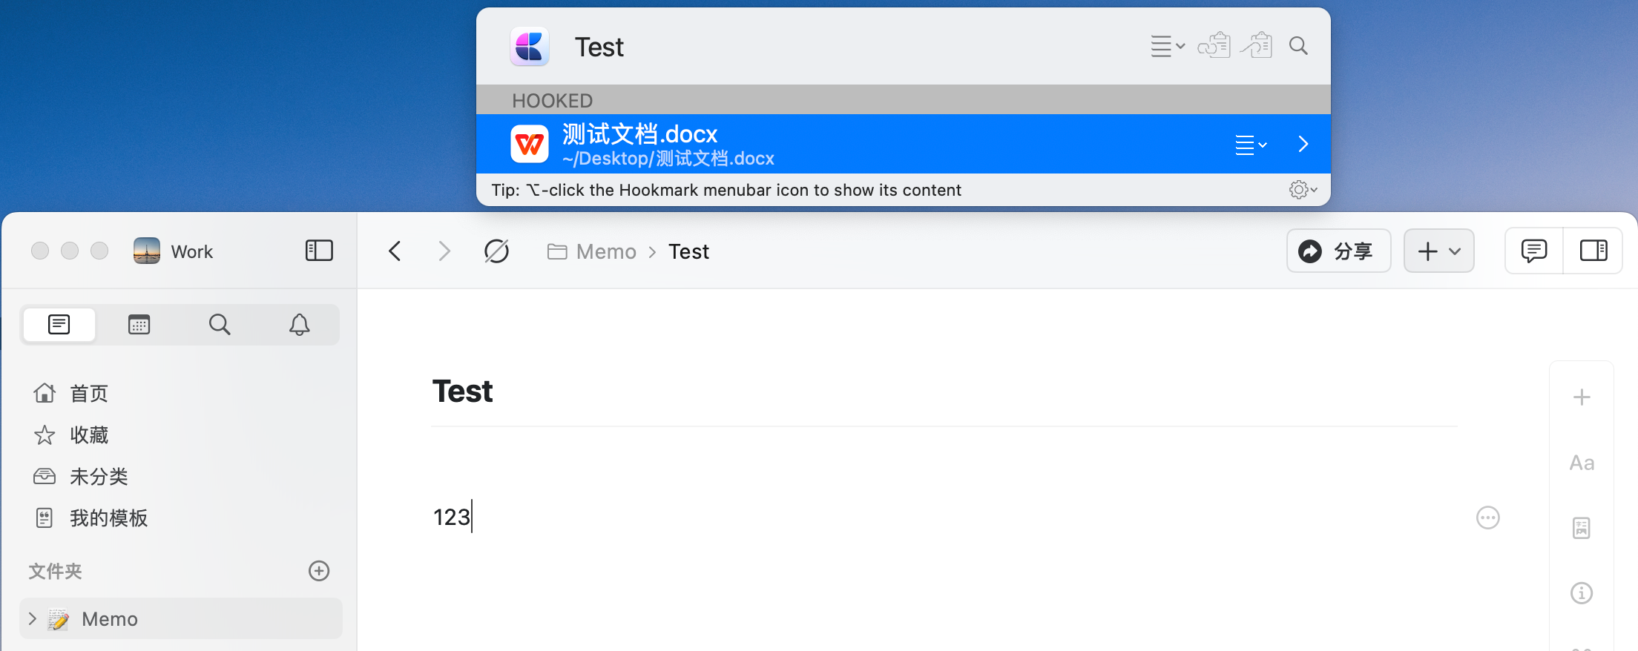Click the 分享 share button

point(1338,251)
